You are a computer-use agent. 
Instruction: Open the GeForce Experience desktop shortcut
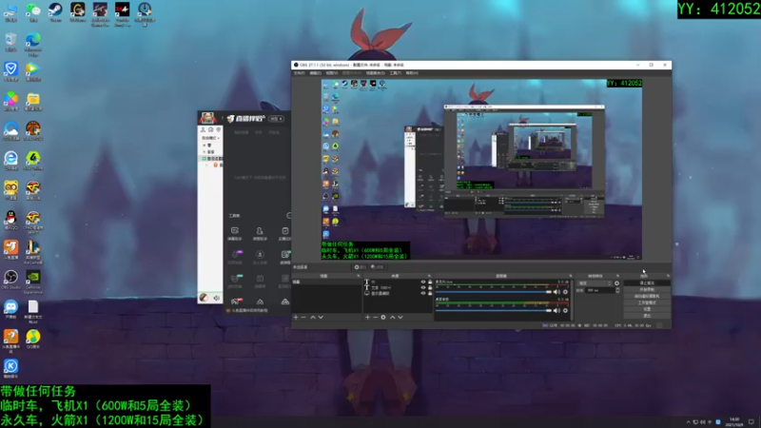pos(33,282)
